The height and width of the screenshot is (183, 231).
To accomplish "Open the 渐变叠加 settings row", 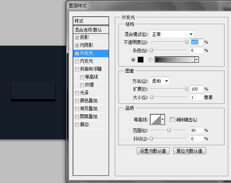I will (x=91, y=109).
